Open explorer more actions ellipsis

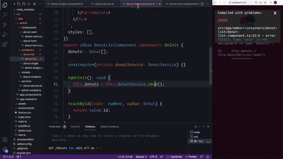coord(39,4)
